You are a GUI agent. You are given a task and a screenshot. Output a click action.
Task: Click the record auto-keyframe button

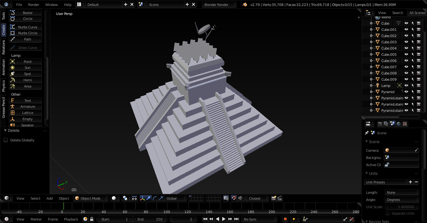click(x=285, y=219)
